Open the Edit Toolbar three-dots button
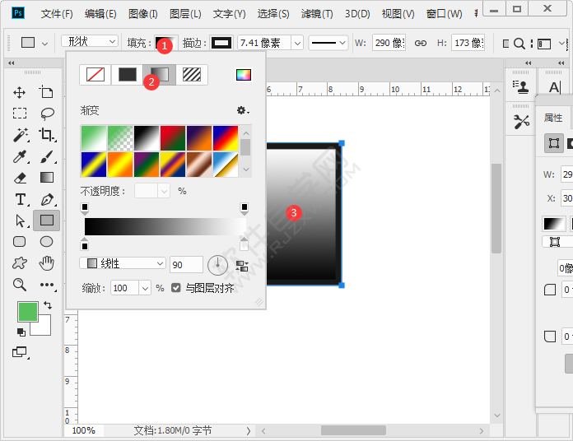Viewport: 573px width, 441px height. 48,285
